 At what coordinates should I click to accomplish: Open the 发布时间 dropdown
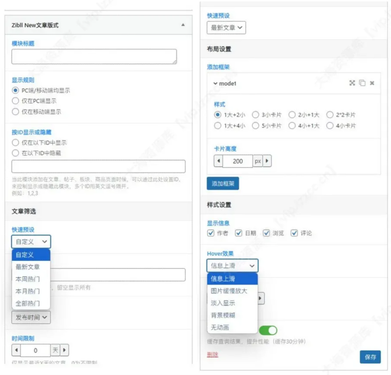(30, 317)
